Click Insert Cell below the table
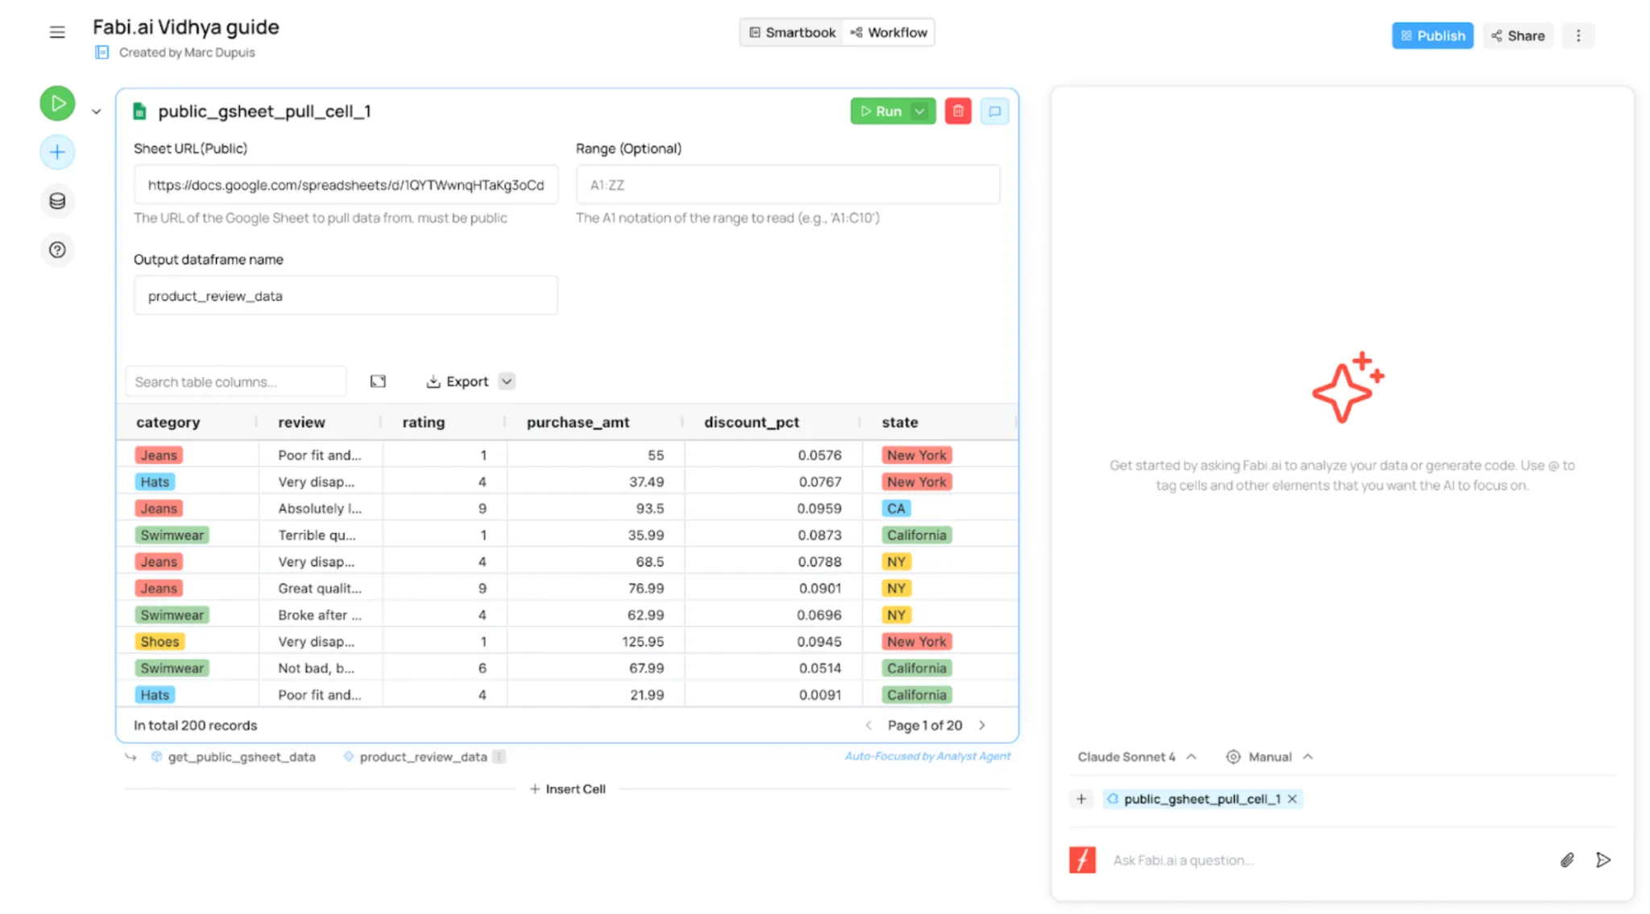 coord(567,789)
